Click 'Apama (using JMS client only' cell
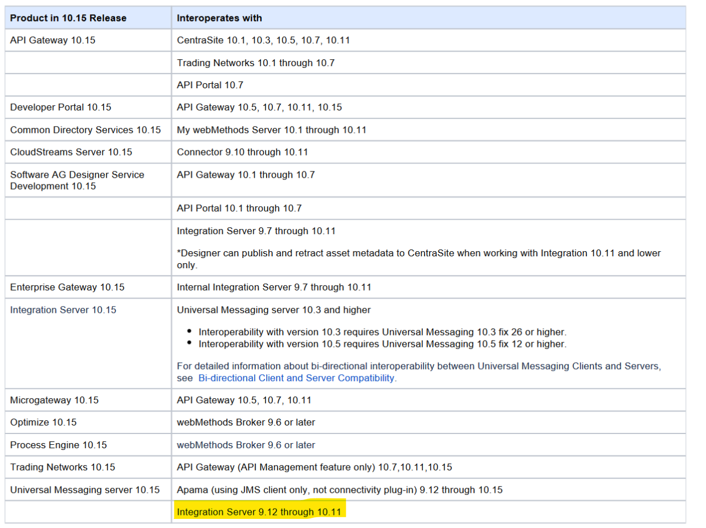This screenshot has width=706, height=528. [429, 489]
